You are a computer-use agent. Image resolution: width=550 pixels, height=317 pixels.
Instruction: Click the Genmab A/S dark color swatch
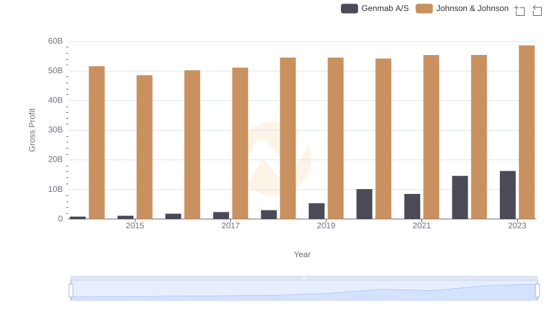click(349, 8)
